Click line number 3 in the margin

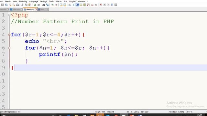(x=3, y=28)
